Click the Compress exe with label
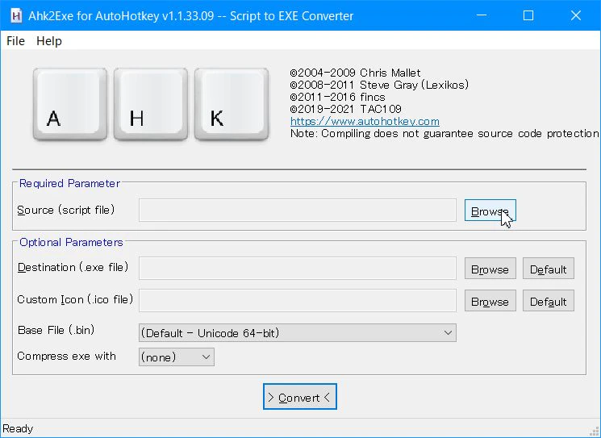 click(x=66, y=356)
